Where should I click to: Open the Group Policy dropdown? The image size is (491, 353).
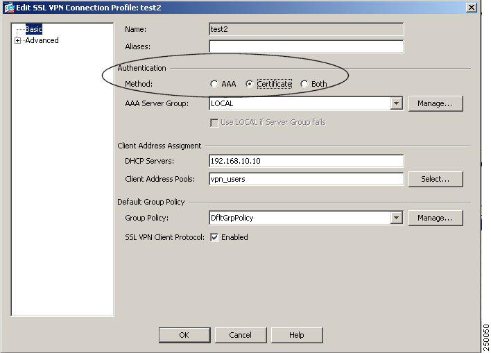click(x=396, y=218)
